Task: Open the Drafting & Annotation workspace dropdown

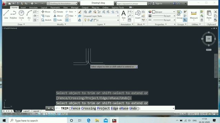Action: pos(62,3)
